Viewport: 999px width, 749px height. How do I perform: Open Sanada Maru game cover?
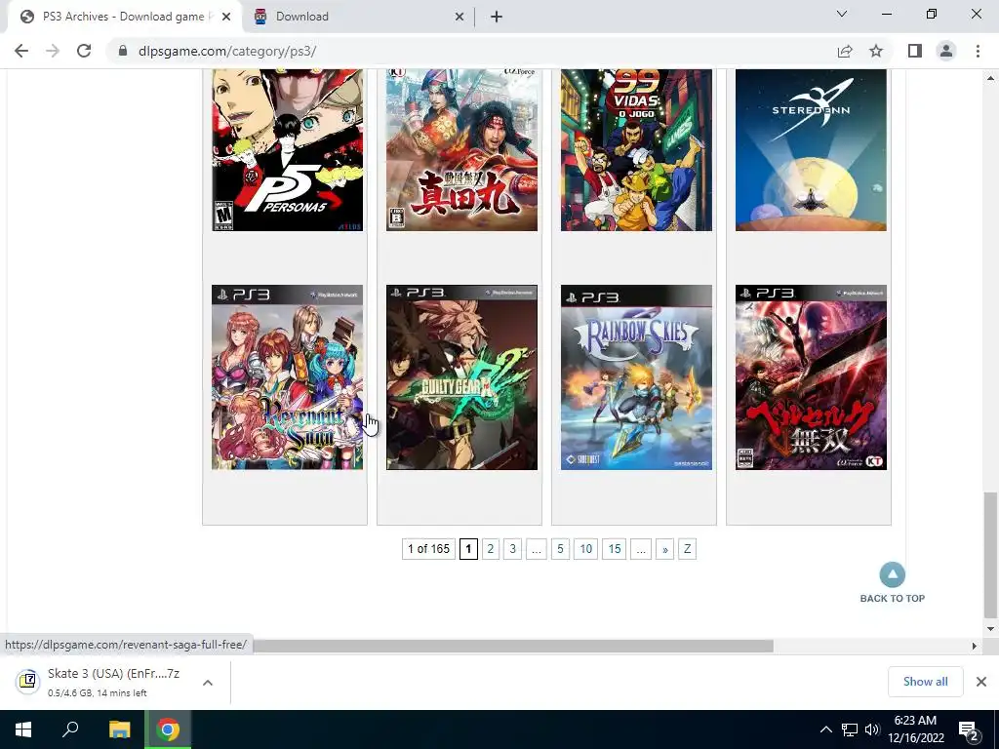(x=461, y=150)
